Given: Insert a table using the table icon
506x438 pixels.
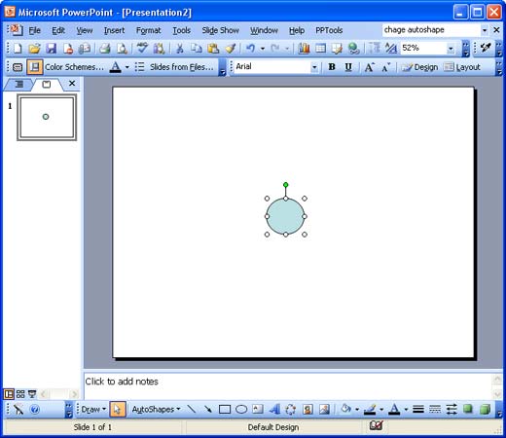Looking at the screenshot, I should 320,49.
